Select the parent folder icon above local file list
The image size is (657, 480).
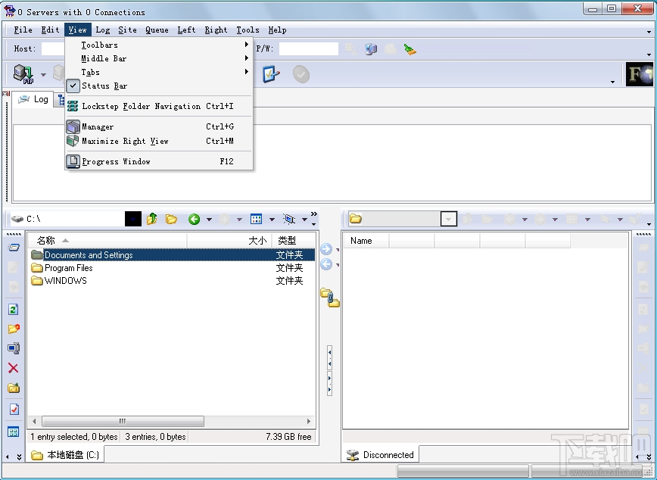151,219
